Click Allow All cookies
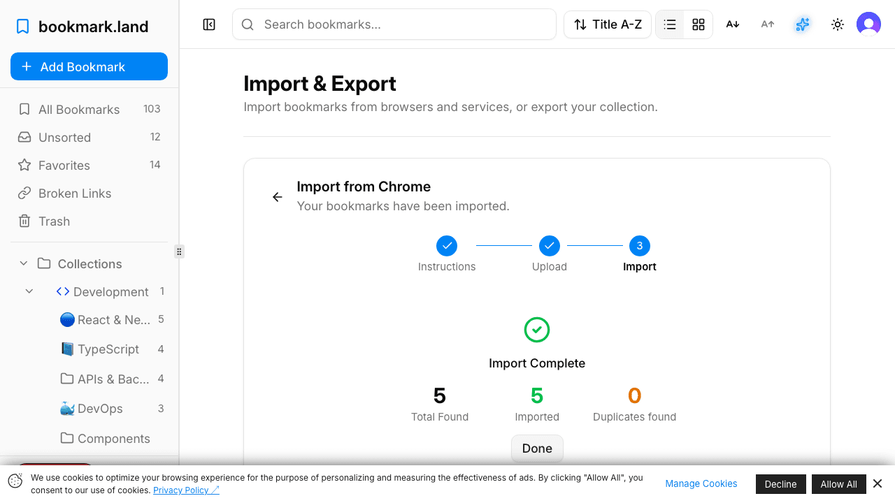Image resolution: width=895 pixels, height=503 pixels. pos(838,484)
